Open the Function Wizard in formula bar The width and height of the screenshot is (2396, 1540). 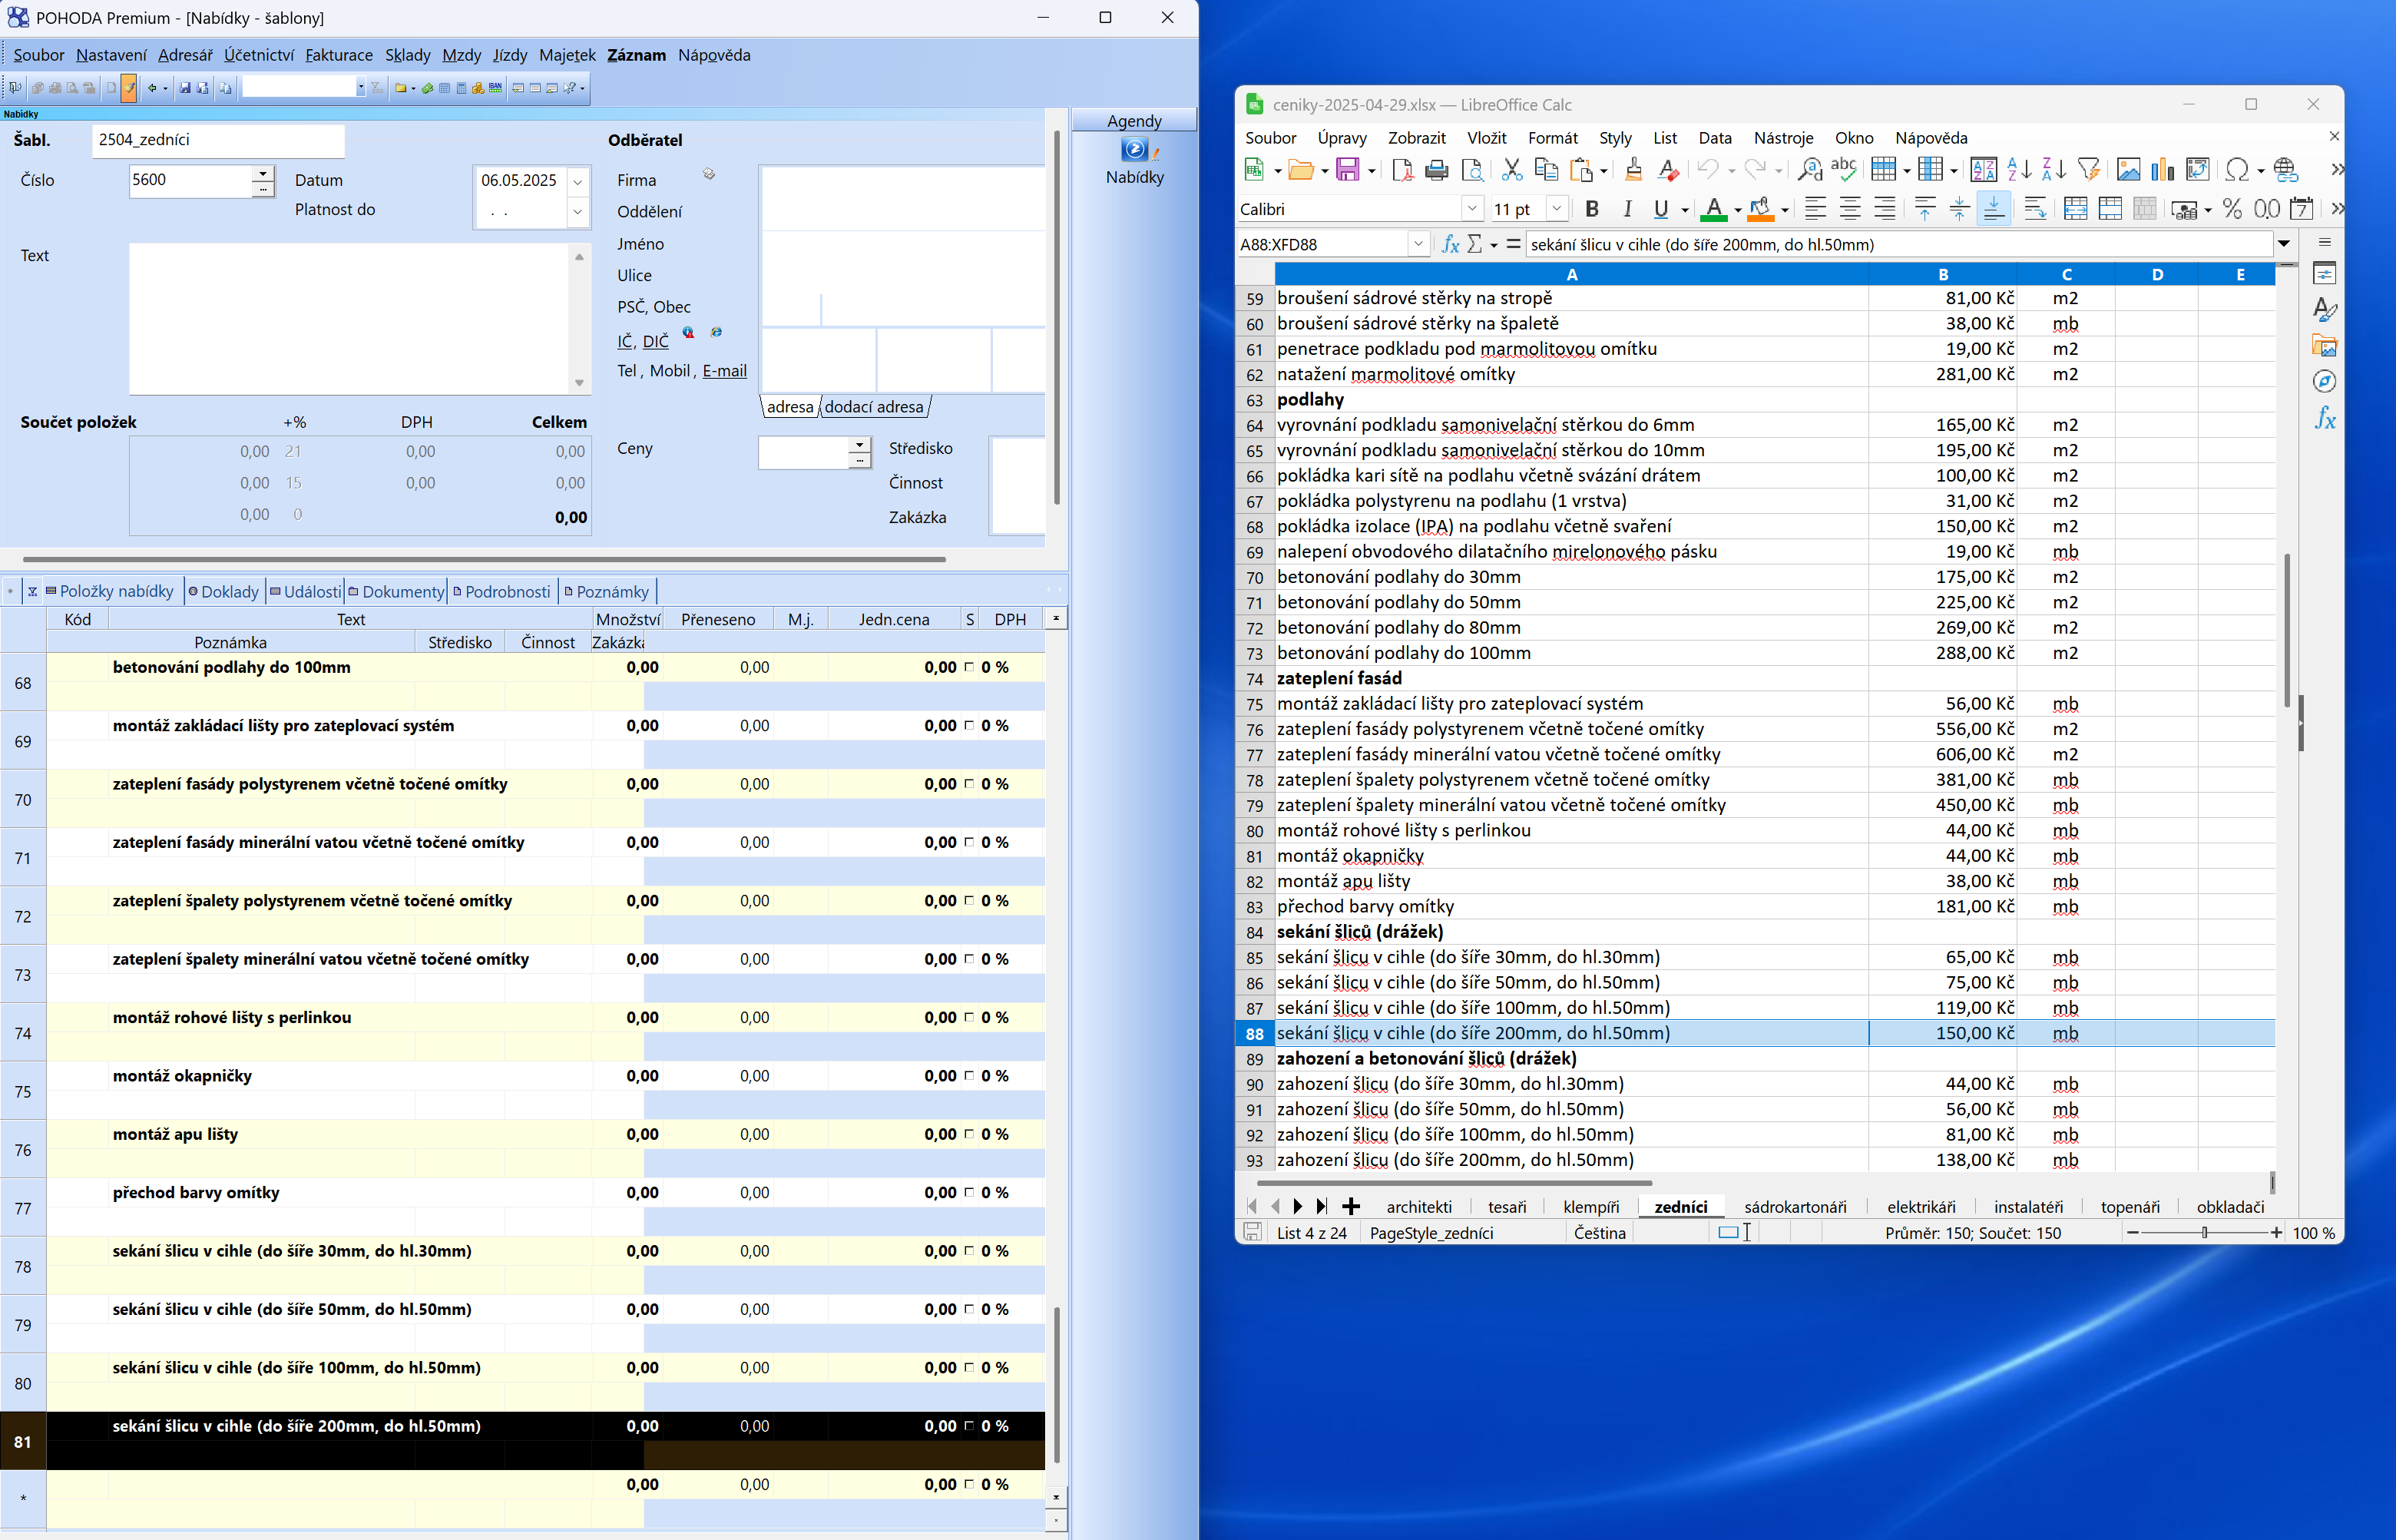(x=1449, y=244)
